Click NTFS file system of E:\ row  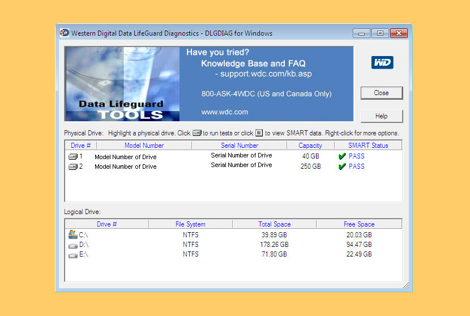[191, 254]
